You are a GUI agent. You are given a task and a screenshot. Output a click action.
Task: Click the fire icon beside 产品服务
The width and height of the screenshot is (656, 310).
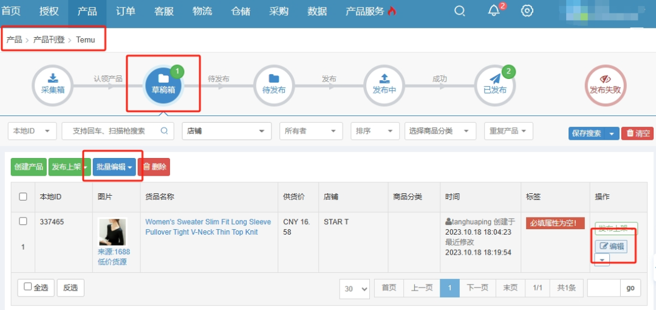(392, 12)
